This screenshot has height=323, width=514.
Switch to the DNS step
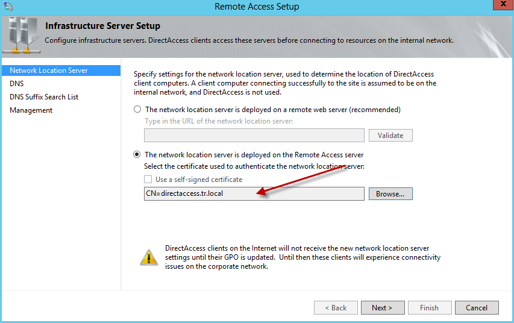tap(17, 84)
